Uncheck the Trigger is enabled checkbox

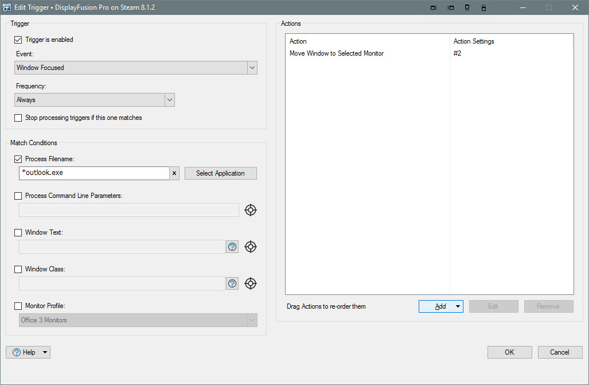(18, 40)
